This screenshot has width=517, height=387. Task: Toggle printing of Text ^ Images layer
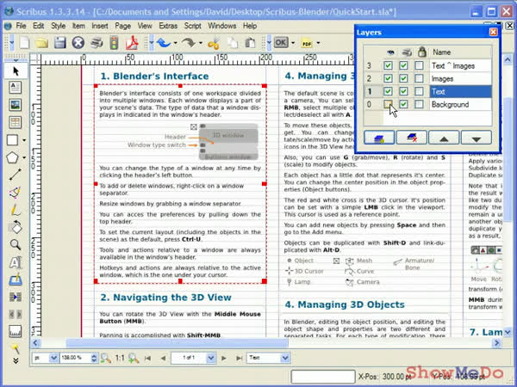(x=403, y=65)
